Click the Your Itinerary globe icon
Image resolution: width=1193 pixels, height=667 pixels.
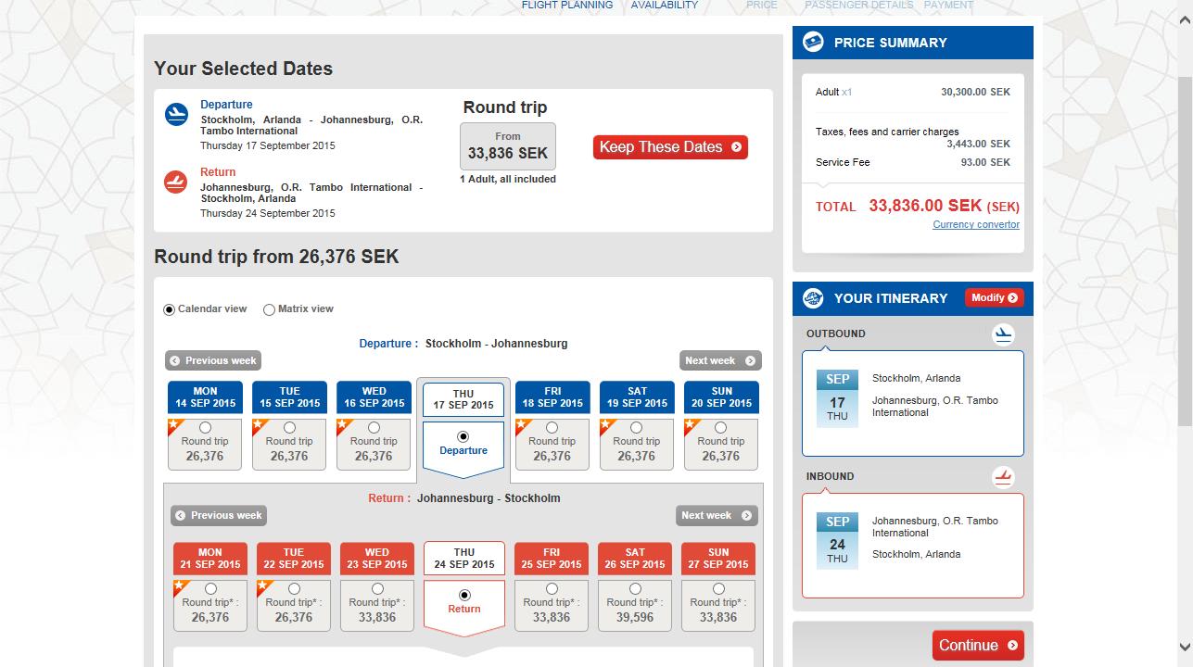(813, 298)
